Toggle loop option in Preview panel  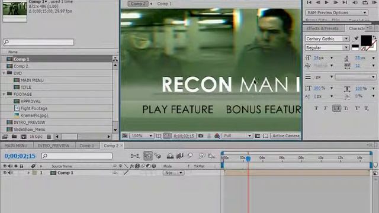365,2
